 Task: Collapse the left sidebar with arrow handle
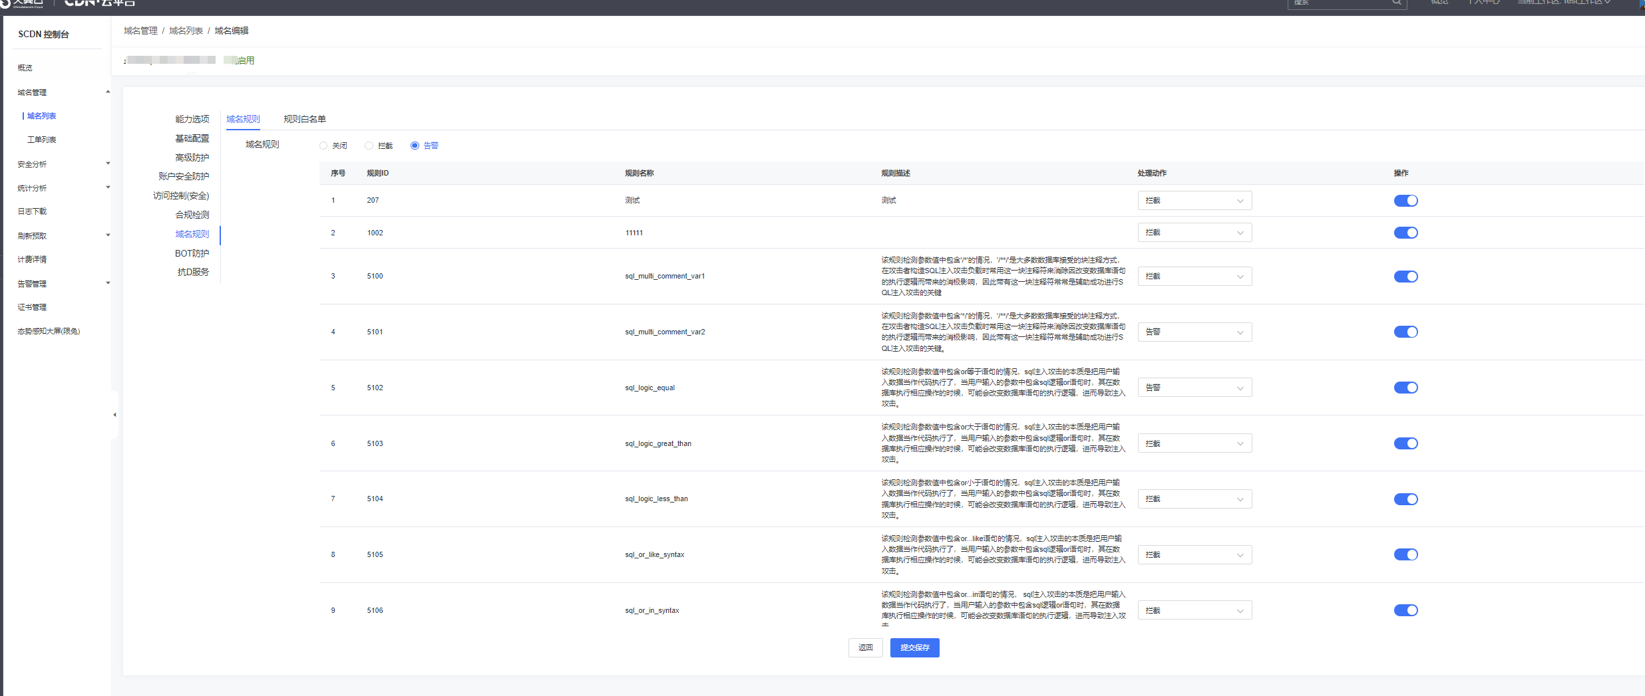pyautogui.click(x=114, y=415)
